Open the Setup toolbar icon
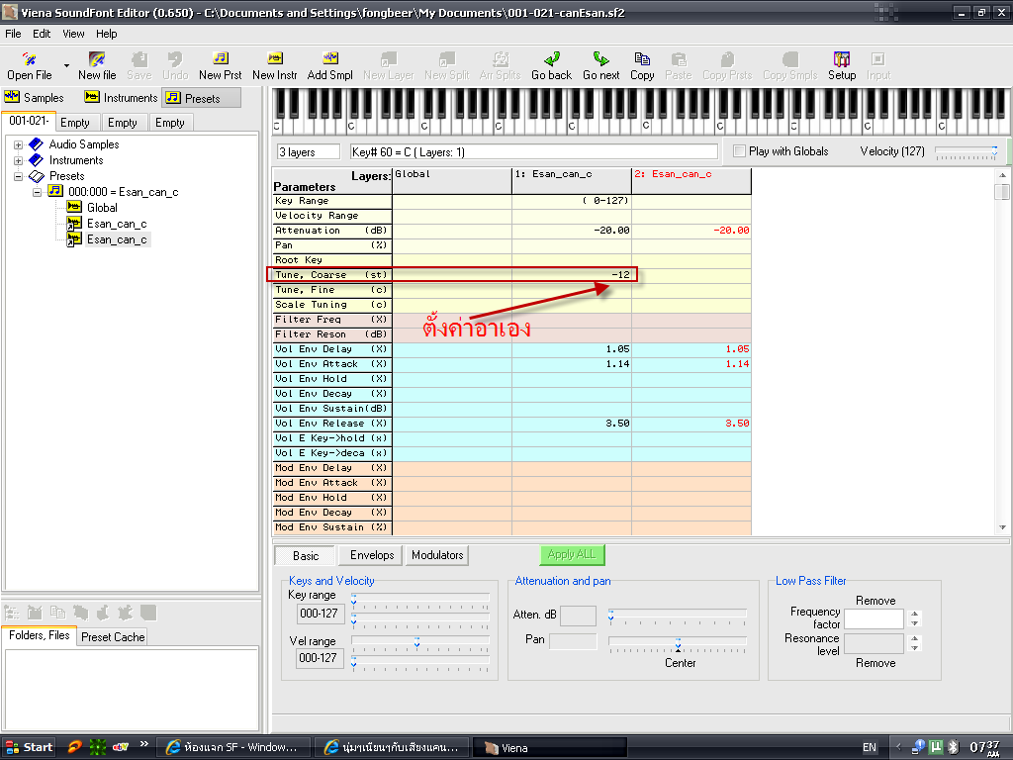Image resolution: width=1013 pixels, height=760 pixels. (x=842, y=66)
